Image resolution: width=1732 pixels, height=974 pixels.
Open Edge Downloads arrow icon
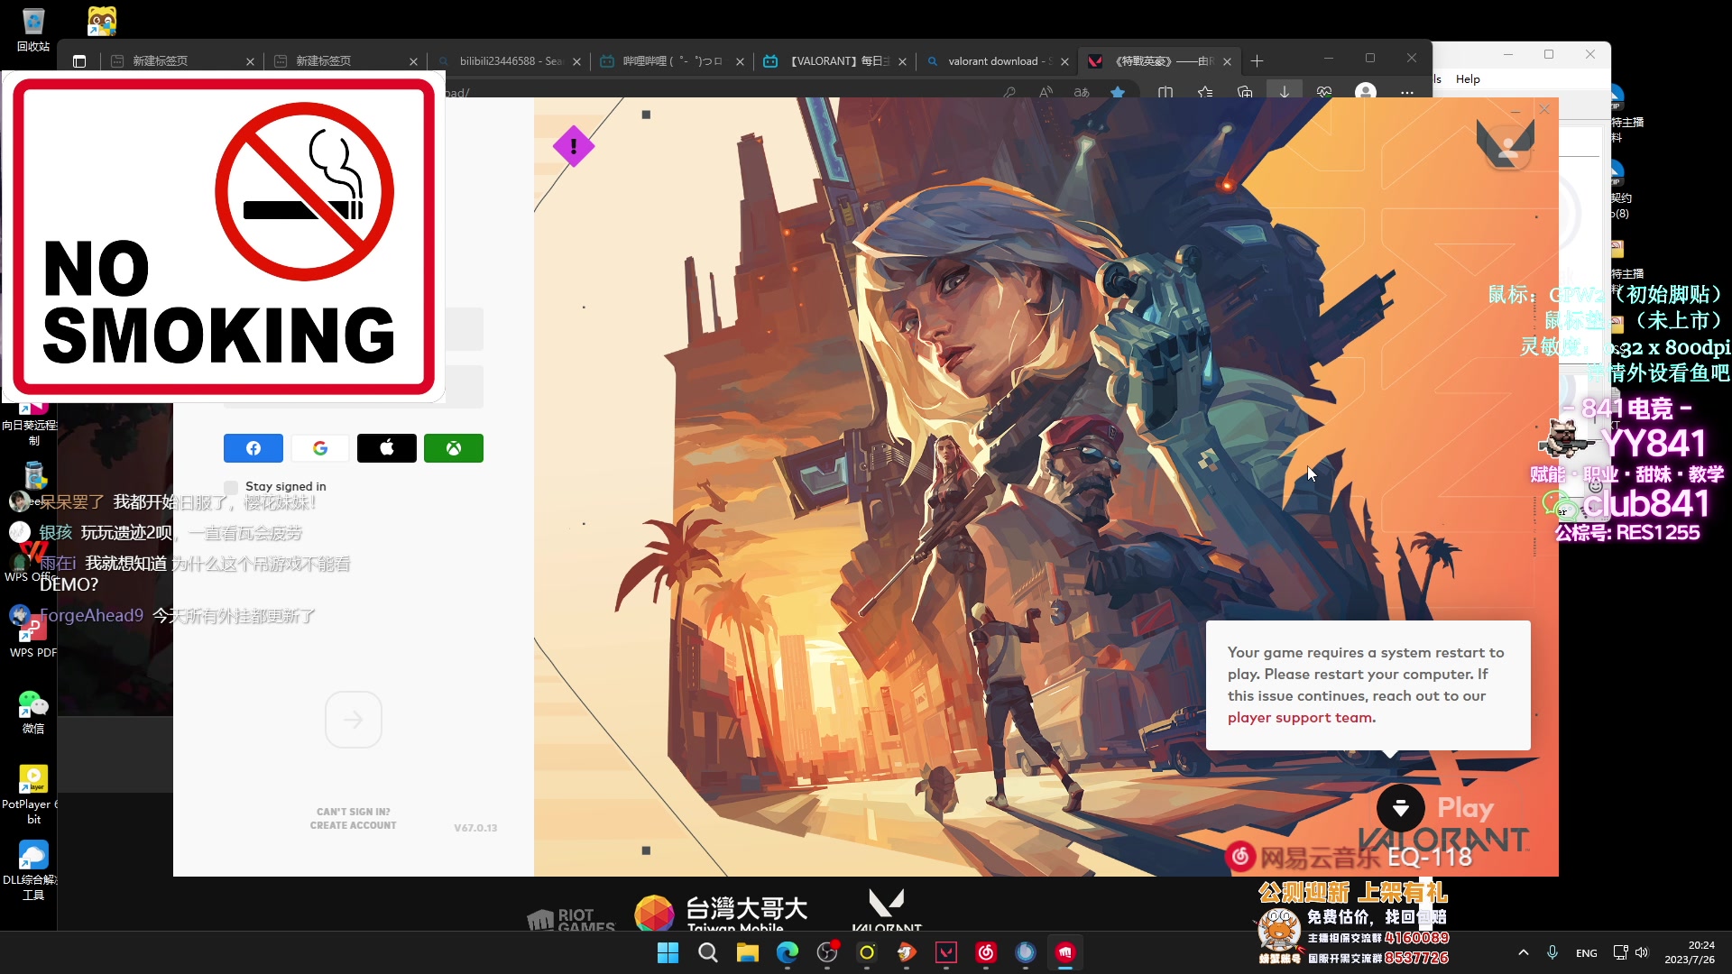click(1285, 92)
